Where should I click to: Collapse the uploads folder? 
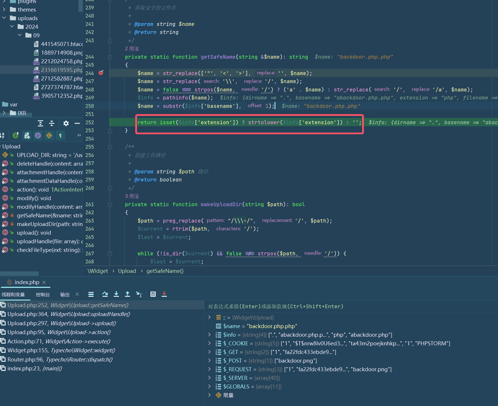(4, 18)
